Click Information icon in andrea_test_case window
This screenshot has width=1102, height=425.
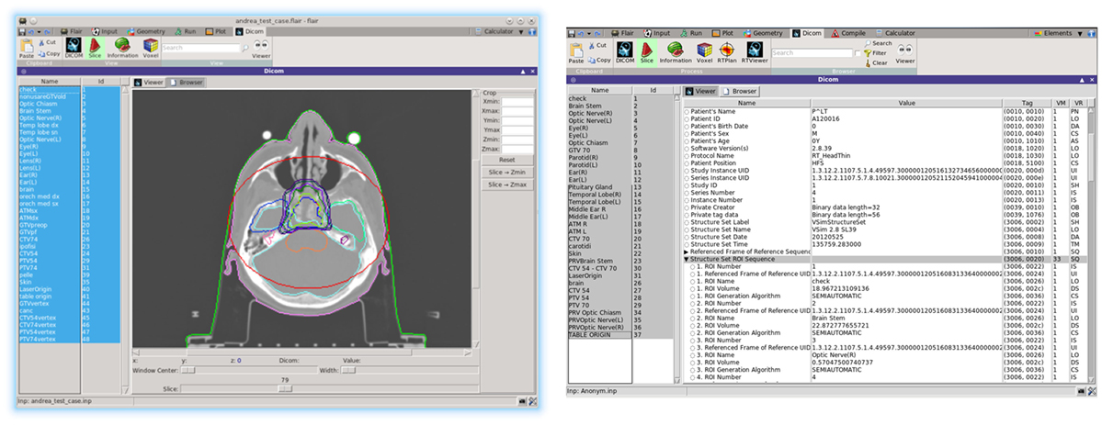coord(121,48)
